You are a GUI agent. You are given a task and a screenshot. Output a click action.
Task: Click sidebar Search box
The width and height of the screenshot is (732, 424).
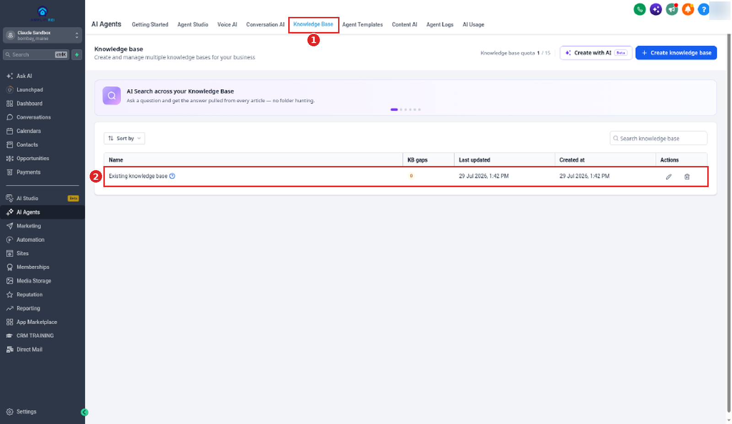[x=36, y=55]
